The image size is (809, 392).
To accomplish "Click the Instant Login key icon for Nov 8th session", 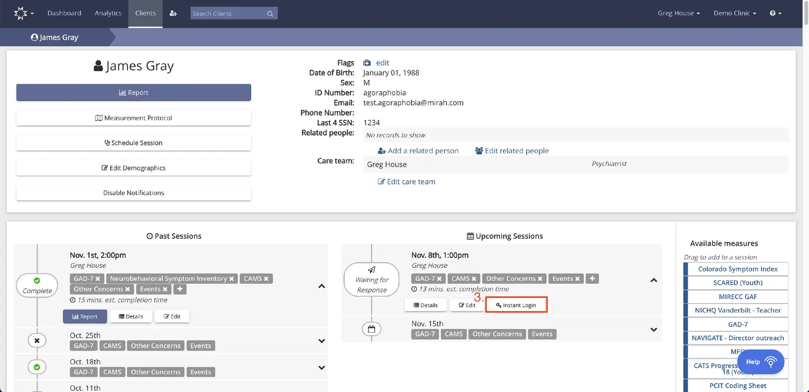I will click(499, 305).
